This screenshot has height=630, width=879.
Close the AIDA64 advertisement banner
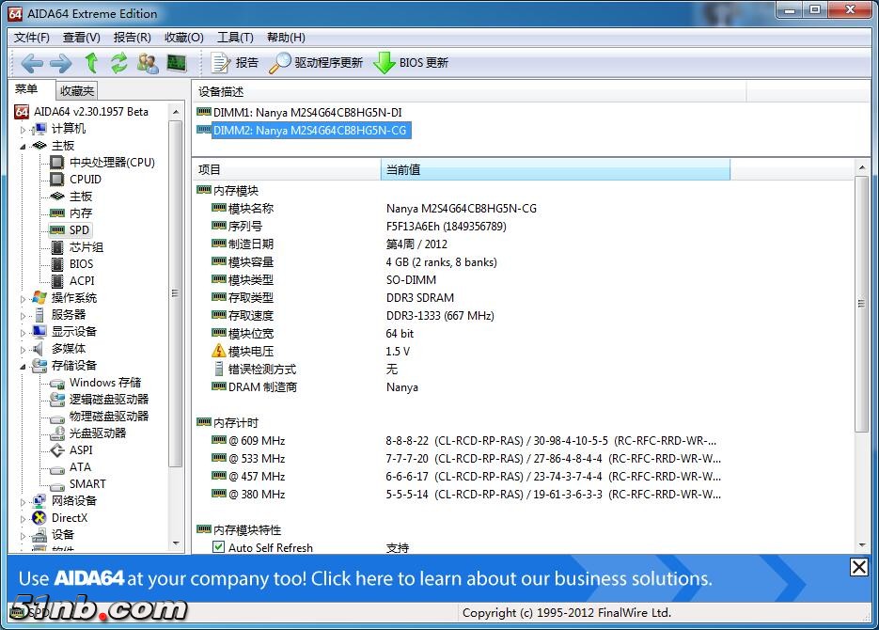[858, 566]
